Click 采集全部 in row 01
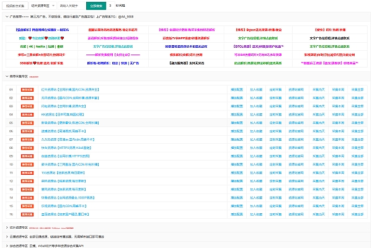 coord(357,90)
